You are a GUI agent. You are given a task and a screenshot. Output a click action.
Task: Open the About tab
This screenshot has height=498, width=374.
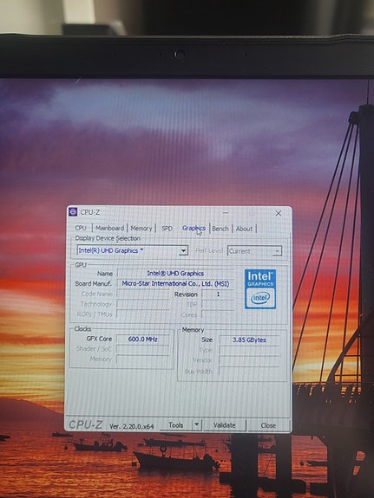tap(244, 229)
